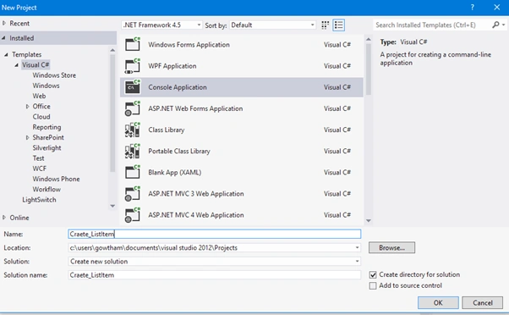Toggle Create directory for solution checkbox
This screenshot has width=509, height=315.
click(x=373, y=274)
